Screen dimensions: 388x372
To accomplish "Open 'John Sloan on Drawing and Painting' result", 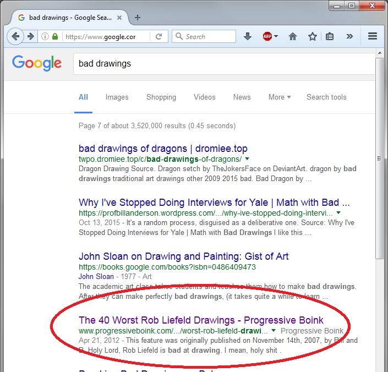I will point(183,256).
